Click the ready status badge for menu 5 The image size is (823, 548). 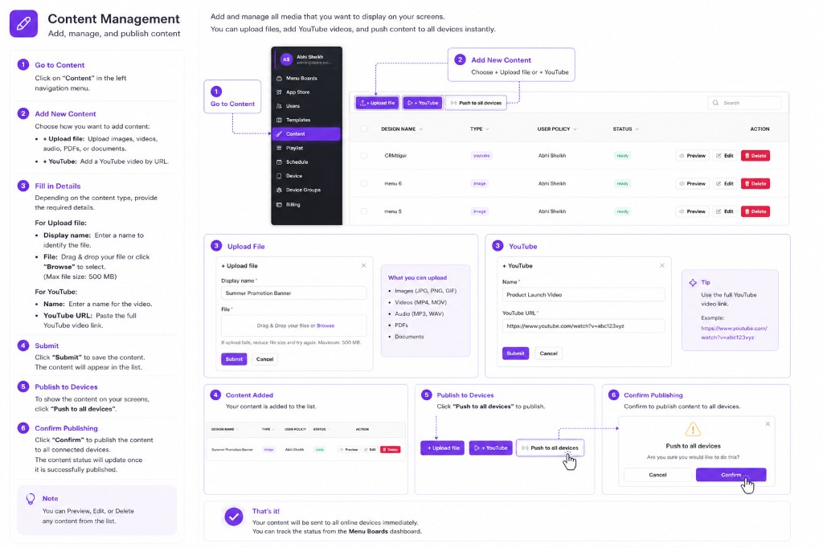point(623,211)
